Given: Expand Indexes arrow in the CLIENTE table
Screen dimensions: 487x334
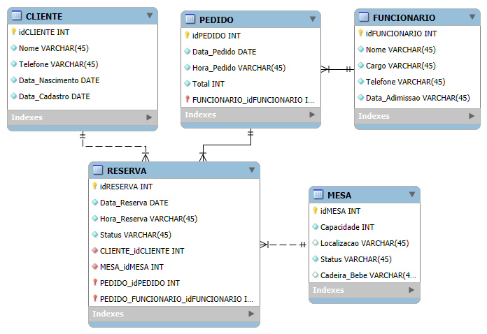Looking at the screenshot, I should tap(149, 117).
